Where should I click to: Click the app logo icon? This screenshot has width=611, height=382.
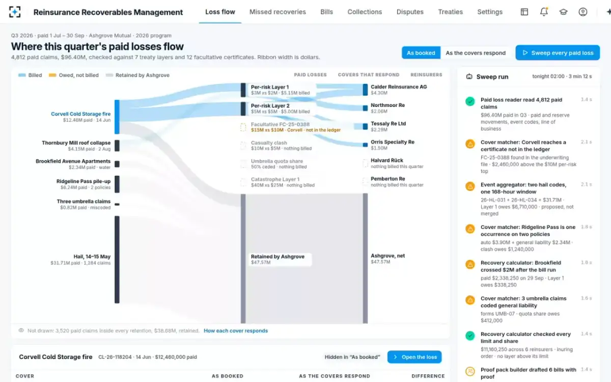[15, 12]
